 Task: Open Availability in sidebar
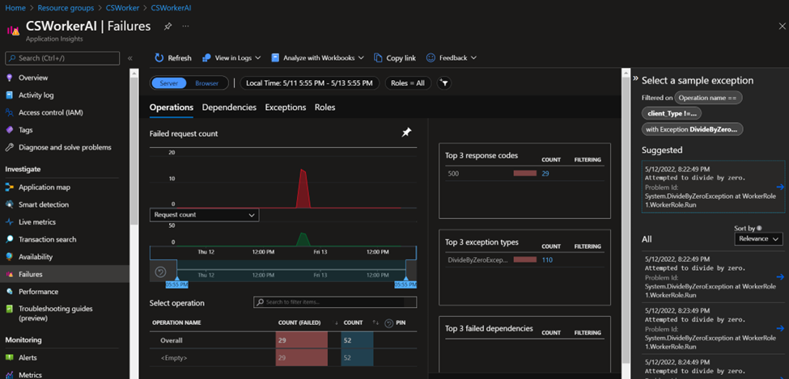pyautogui.click(x=36, y=256)
